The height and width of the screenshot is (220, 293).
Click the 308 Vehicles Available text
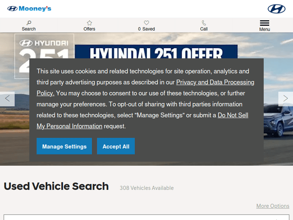(146, 188)
